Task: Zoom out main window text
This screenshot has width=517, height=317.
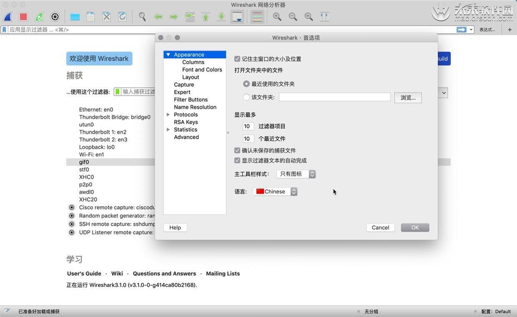Action: coord(293,17)
